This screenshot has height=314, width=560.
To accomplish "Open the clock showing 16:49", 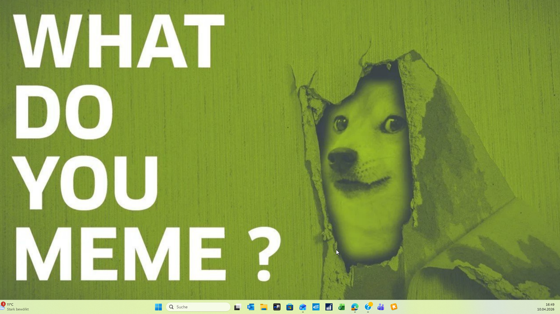I will click(x=546, y=307).
